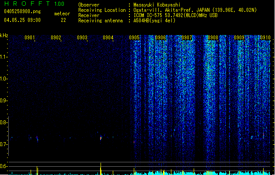The height and width of the screenshot is (175, 275).
Task: Select the ICOM IC-575 53.7492 MHz USB text
Action: coord(175,15)
